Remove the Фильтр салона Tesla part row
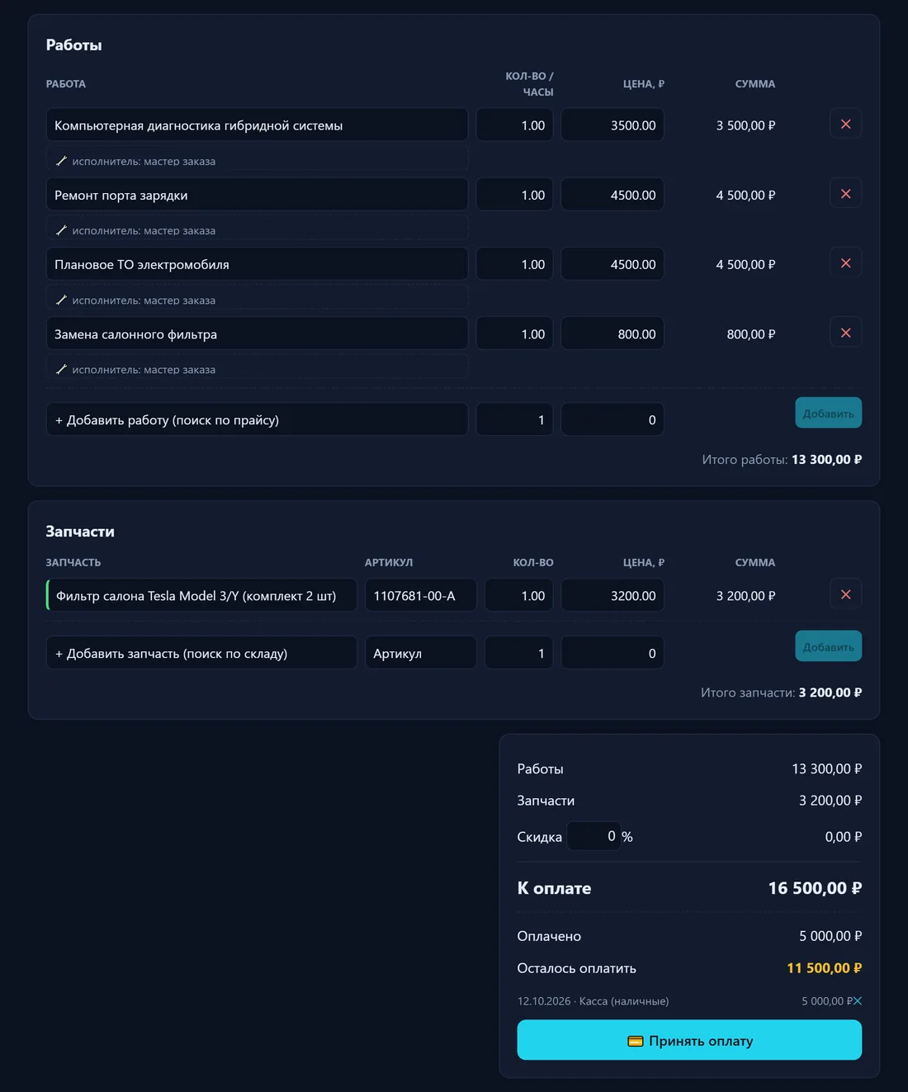908x1092 pixels. pos(845,594)
